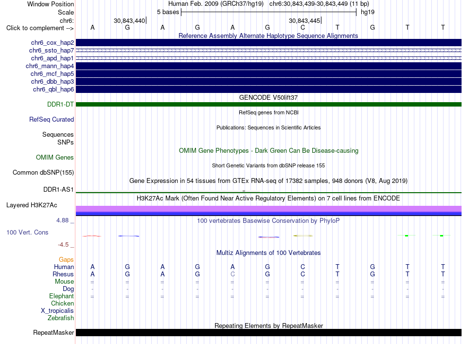Open the chr6_apd_hap1 label
The width and height of the screenshot is (462, 344).
point(53,58)
